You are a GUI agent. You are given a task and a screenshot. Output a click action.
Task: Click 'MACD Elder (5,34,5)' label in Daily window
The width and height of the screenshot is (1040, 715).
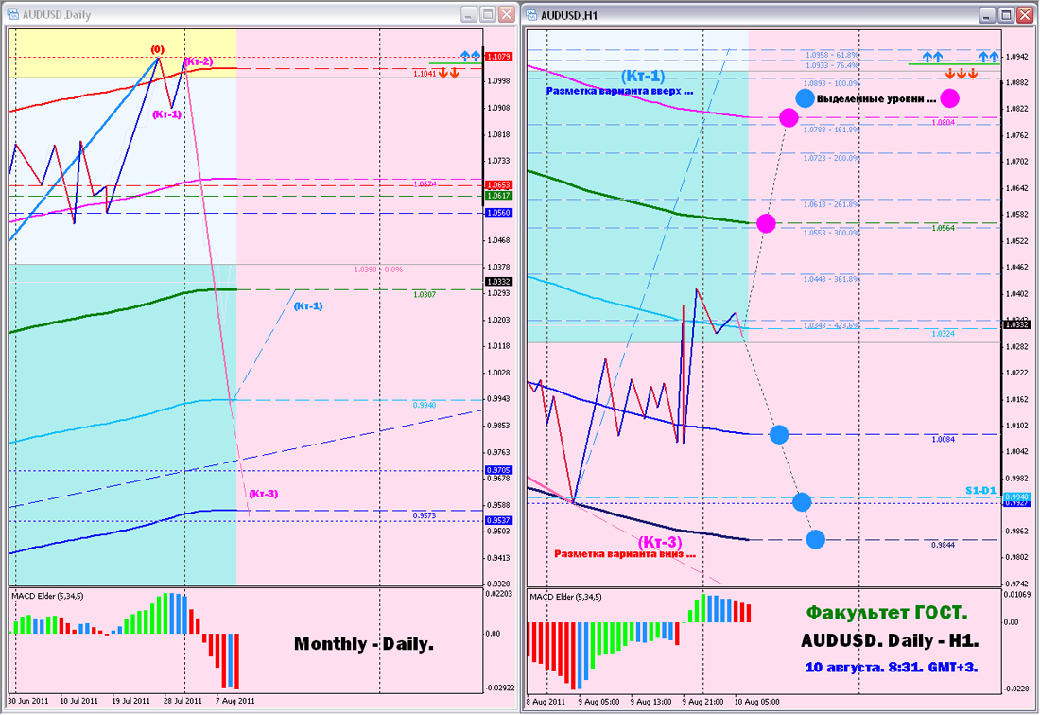pyautogui.click(x=47, y=596)
